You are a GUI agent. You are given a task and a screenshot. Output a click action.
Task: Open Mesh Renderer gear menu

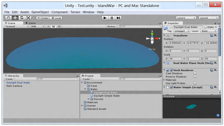point(215,70)
